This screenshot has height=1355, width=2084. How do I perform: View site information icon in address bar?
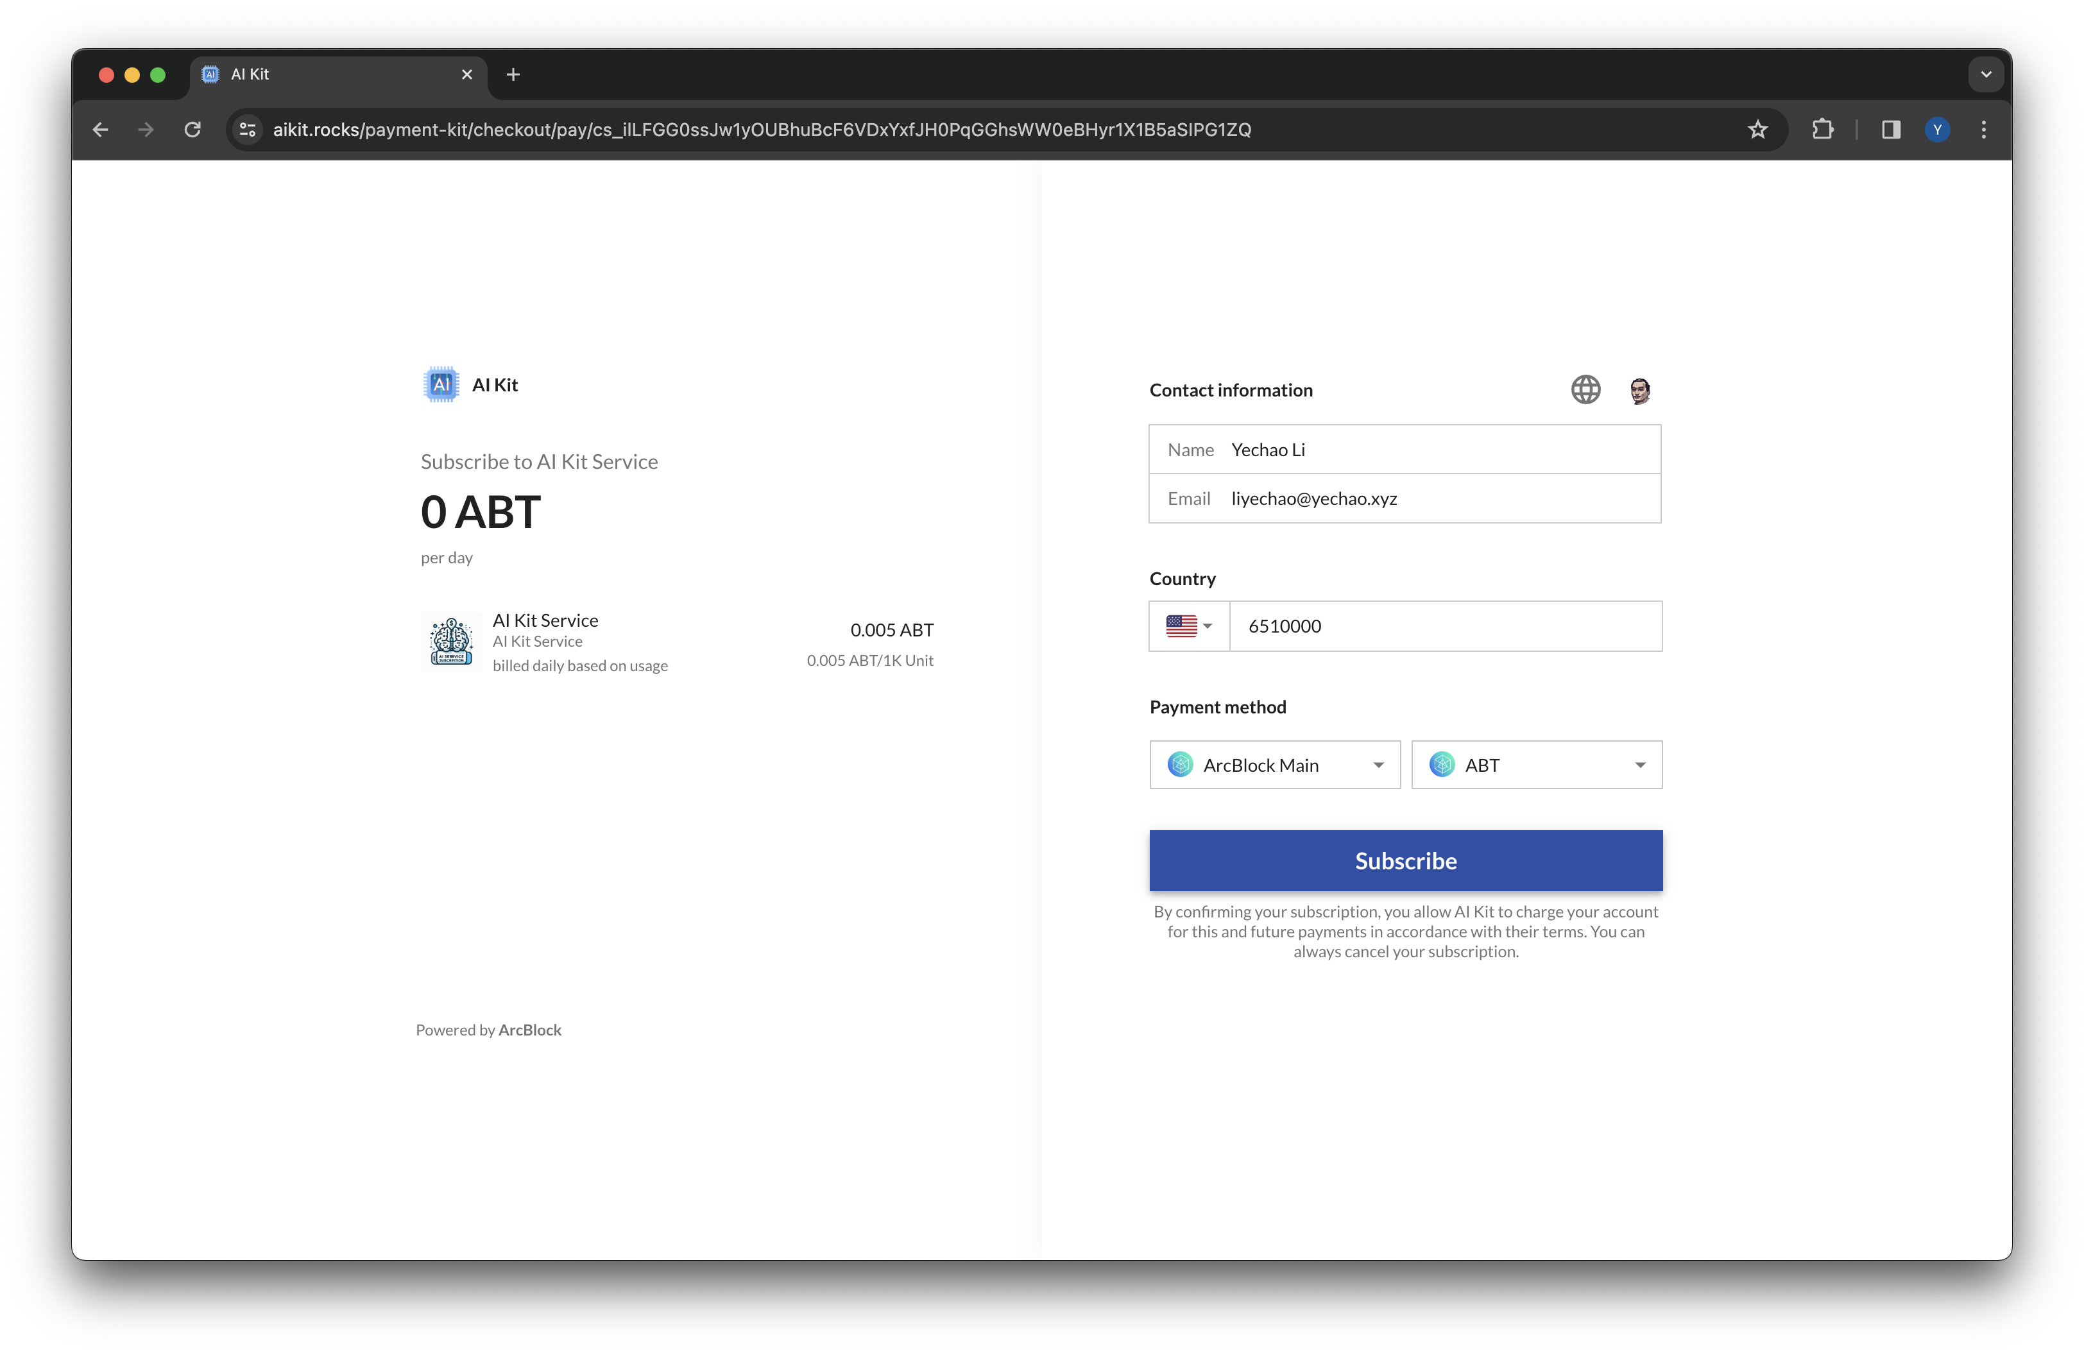(248, 130)
